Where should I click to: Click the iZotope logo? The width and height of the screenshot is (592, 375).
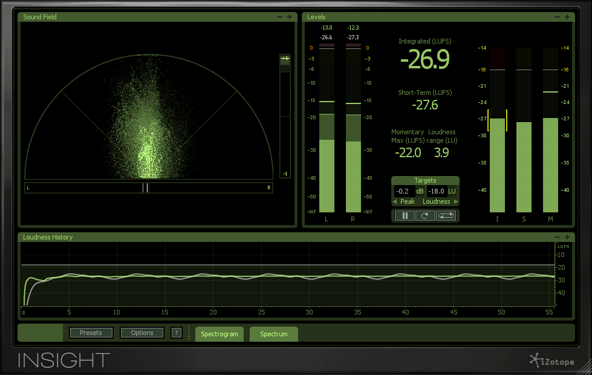pos(552,360)
